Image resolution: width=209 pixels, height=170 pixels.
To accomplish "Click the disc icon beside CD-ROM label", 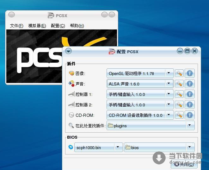I will pyautogui.click(x=71, y=115).
